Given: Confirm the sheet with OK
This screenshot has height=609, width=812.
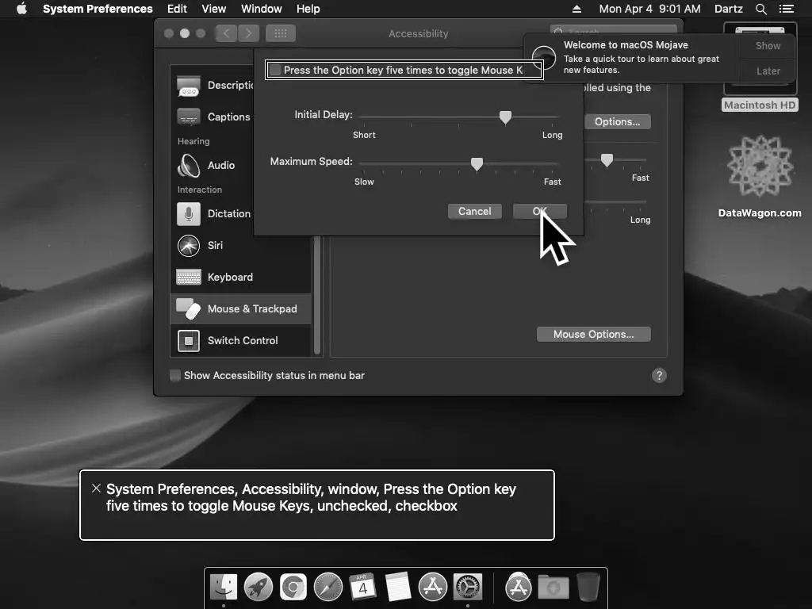Looking at the screenshot, I should 539,211.
